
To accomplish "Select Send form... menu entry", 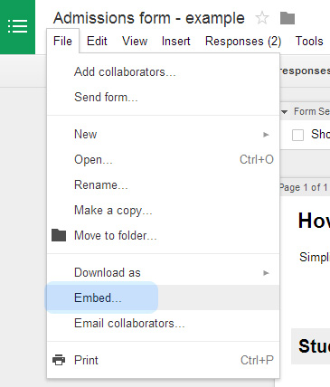I will coord(163,98).
